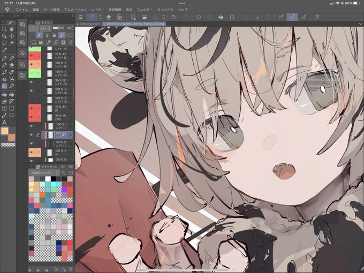Select the Auto select magic wand tool
This screenshot has height=273, width=364.
(11, 43)
